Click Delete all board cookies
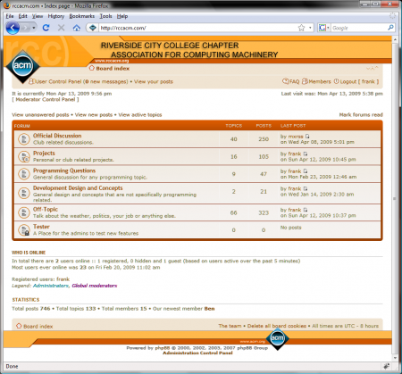402x374 pixels. pos(277,326)
